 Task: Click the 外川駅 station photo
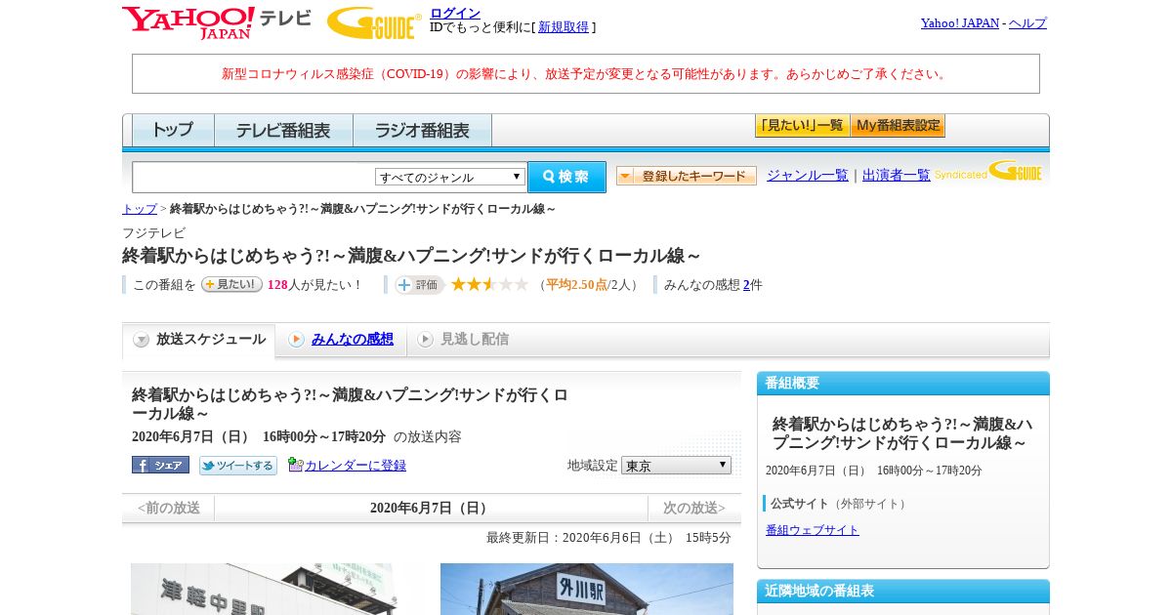[x=587, y=589]
